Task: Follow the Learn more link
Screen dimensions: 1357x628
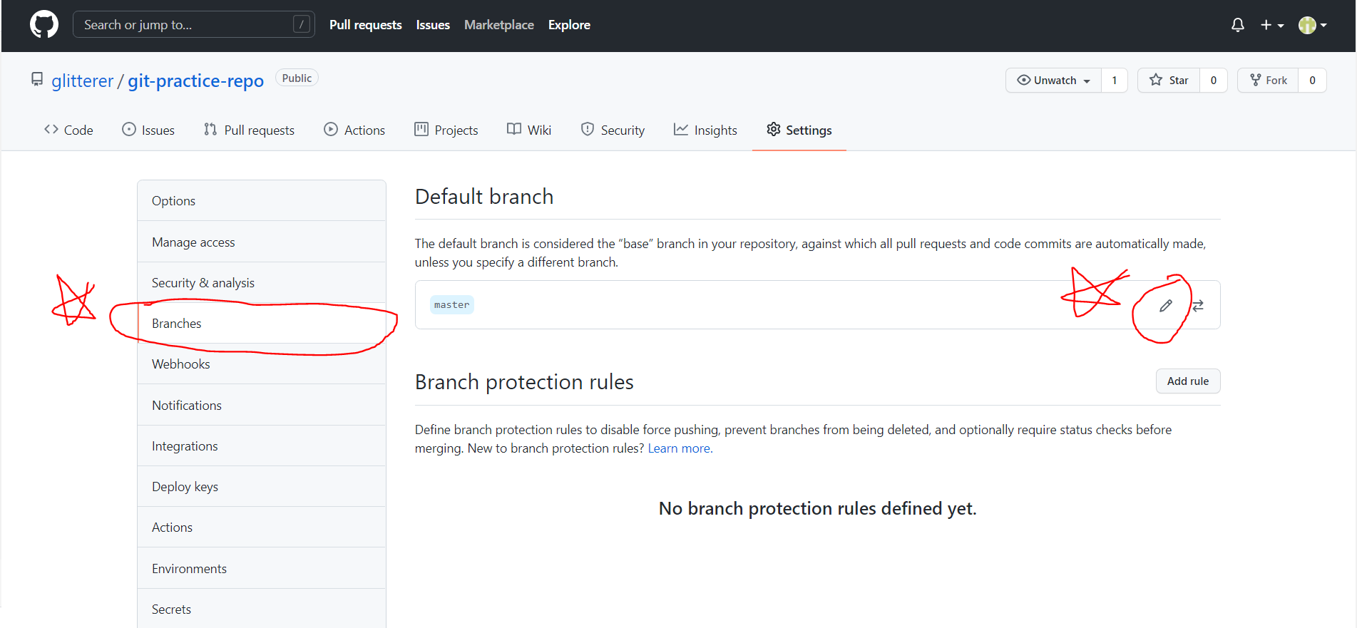Action: click(x=680, y=448)
